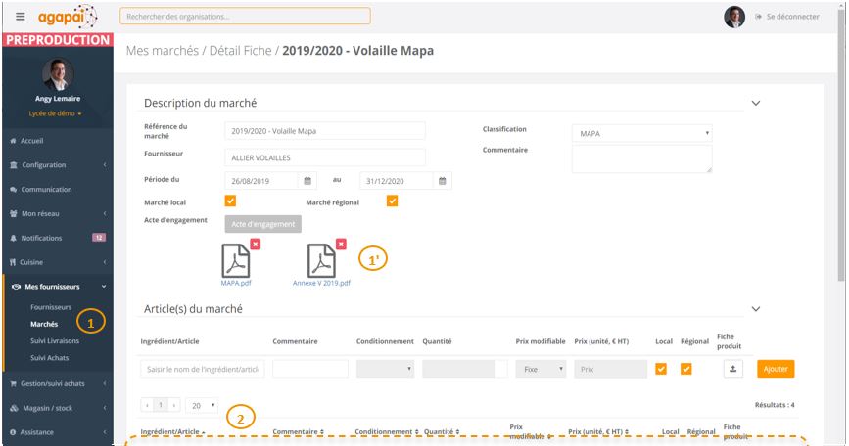849x446 pixels.
Task: Focus the Ingrédient/Article name input
Action: click(203, 369)
